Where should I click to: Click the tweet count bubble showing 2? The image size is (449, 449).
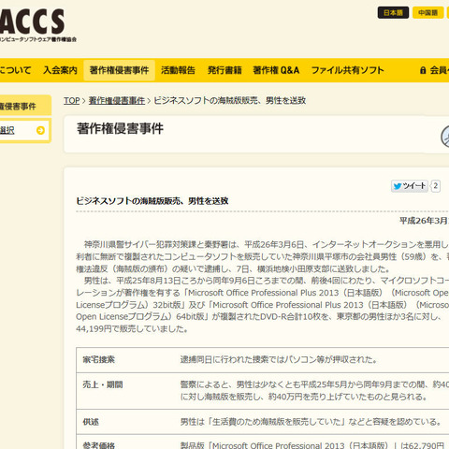coord(436,186)
